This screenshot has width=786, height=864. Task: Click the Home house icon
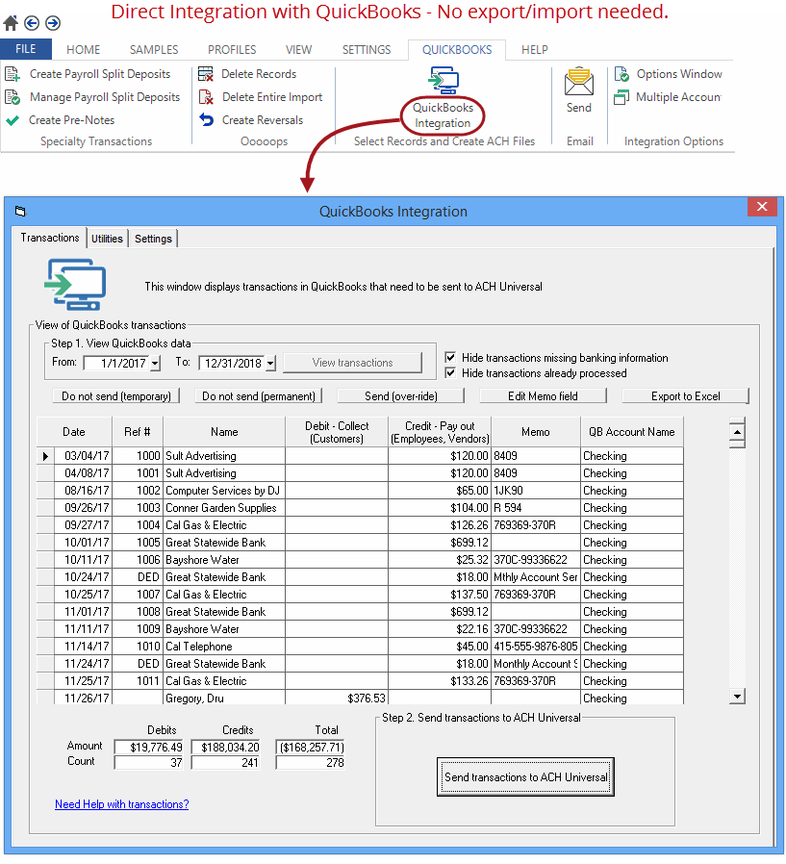click(x=11, y=22)
